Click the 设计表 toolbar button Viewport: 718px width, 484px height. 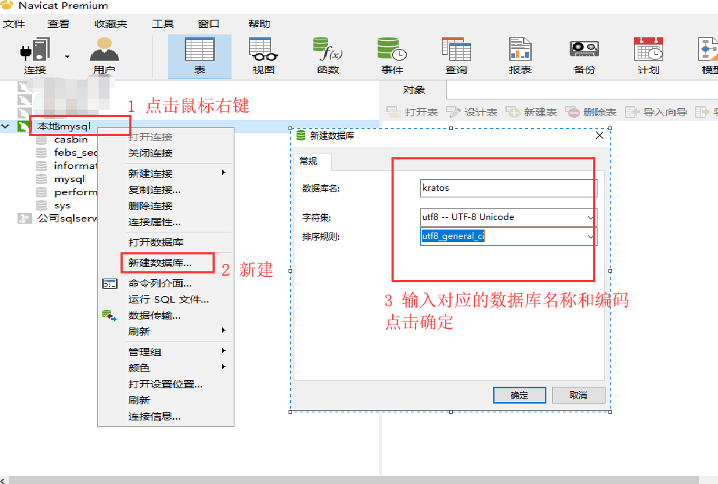tap(472, 112)
